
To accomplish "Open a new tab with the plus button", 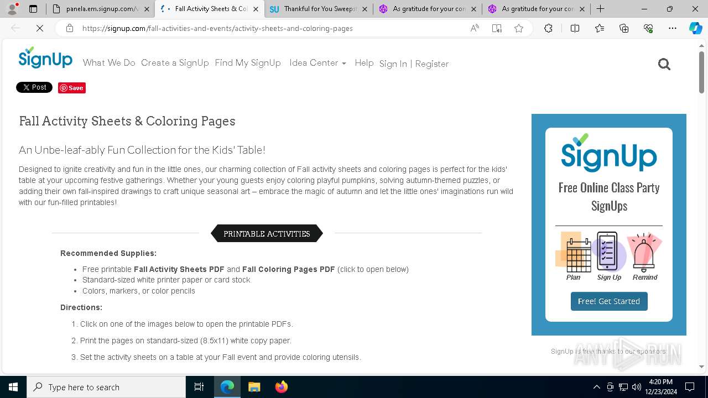I will click(601, 9).
